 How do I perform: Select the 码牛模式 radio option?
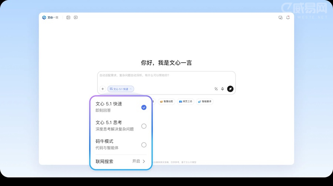tap(144, 145)
